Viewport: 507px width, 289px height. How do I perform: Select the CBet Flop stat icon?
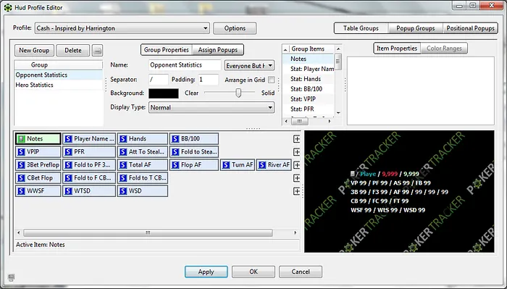pyautogui.click(x=21, y=177)
